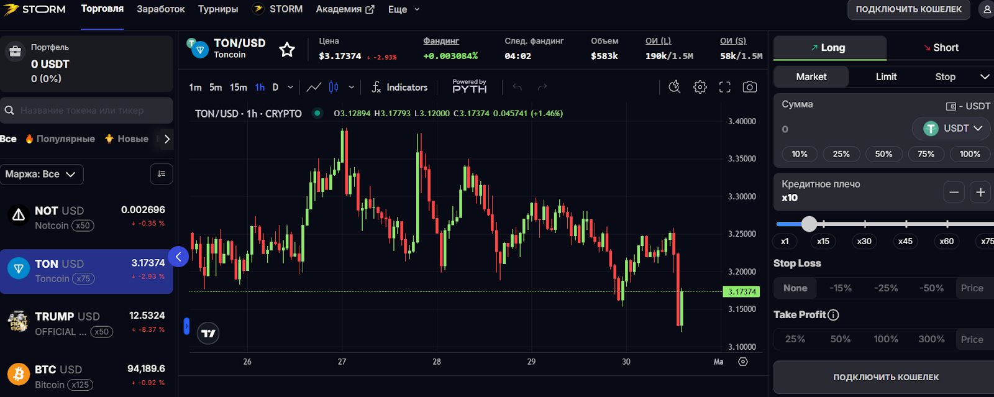This screenshot has height=397, width=994.
Task: Open the Маржа: Все dropdown
Action: 42,174
